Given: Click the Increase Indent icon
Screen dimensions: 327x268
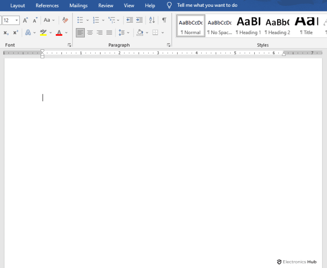Looking at the screenshot, I should click(139, 20).
